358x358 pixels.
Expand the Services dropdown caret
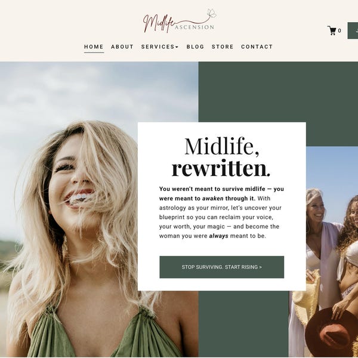(177, 47)
